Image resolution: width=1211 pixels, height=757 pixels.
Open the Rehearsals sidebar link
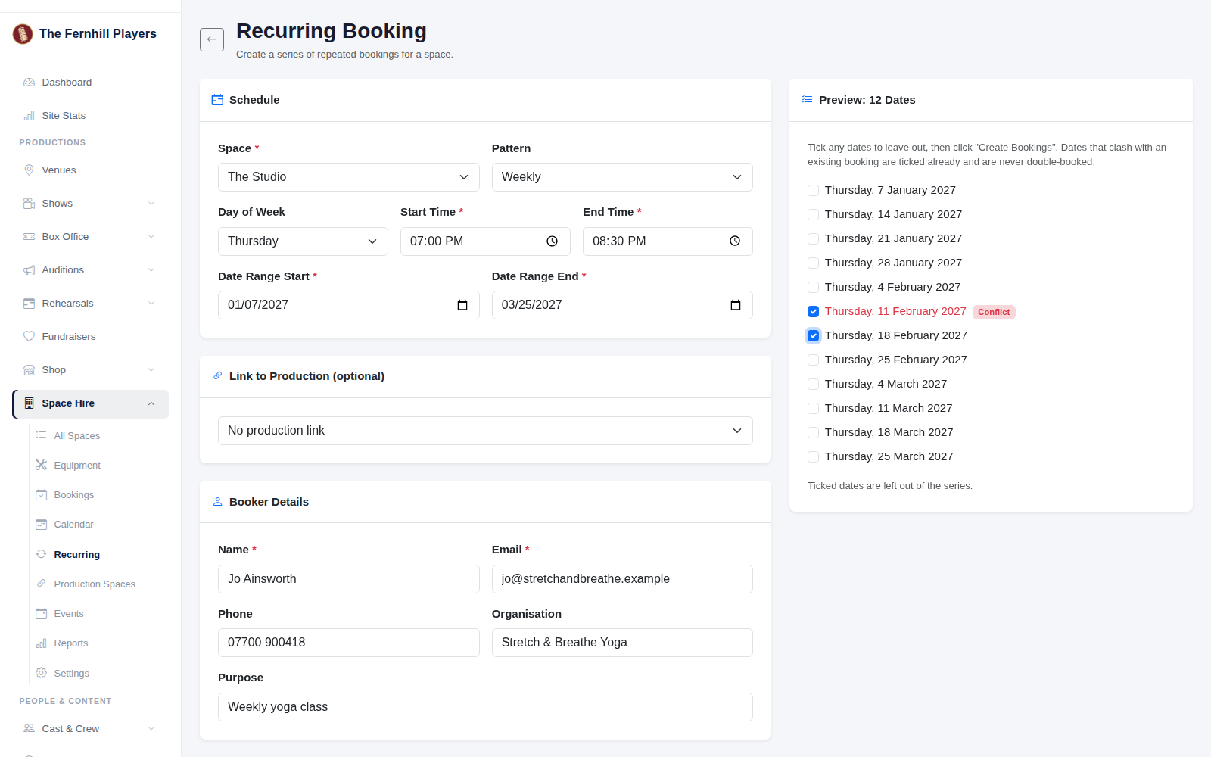coord(91,304)
